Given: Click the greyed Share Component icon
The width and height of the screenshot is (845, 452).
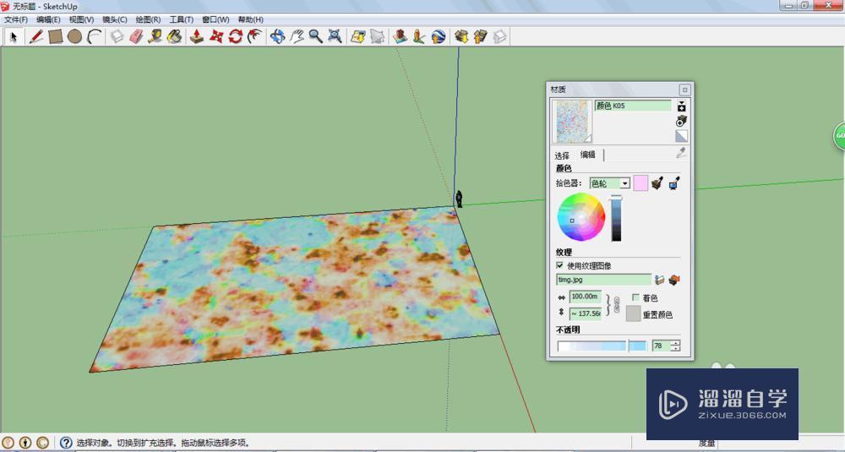Looking at the screenshot, I should (500, 36).
